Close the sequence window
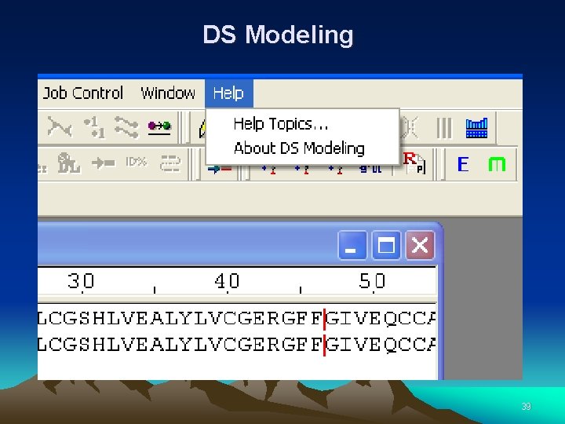Image resolution: width=565 pixels, height=424 pixels. (420, 246)
